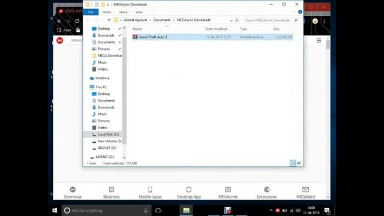Sort files by Size column
This screenshot has height=216, width=384.
click(276, 29)
